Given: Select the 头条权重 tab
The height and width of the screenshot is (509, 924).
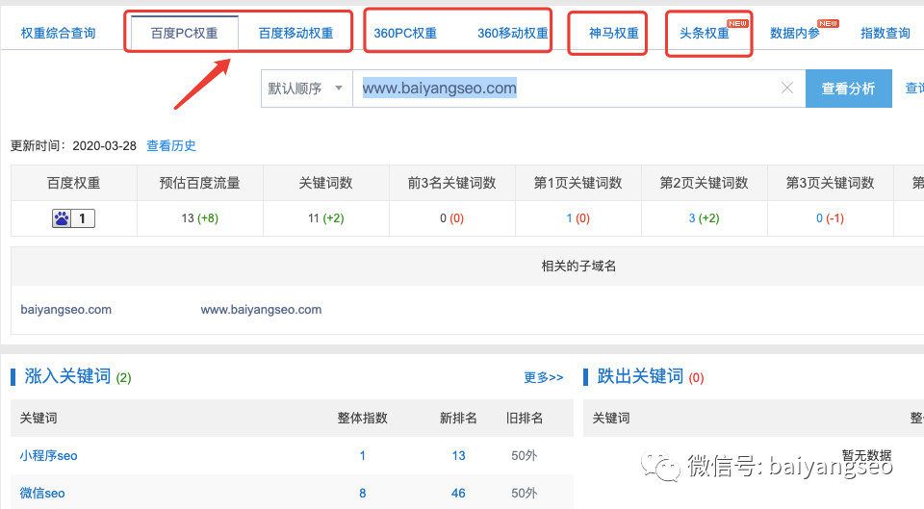Looking at the screenshot, I should [x=705, y=34].
